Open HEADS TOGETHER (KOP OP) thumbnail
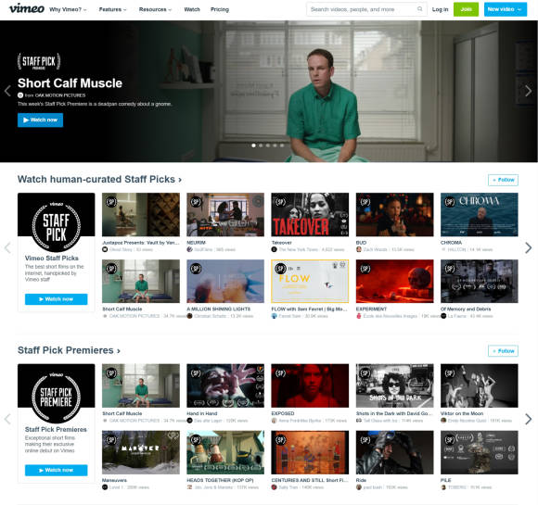 tap(225, 452)
